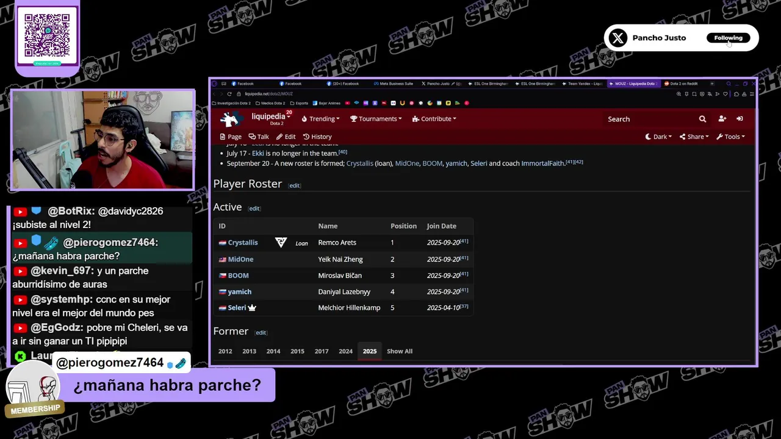Click the loan team logo beside Crystallis
This screenshot has height=439, width=781.
[281, 243]
